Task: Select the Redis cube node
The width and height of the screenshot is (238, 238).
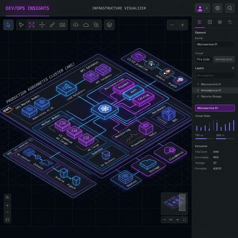Action: click(146, 128)
